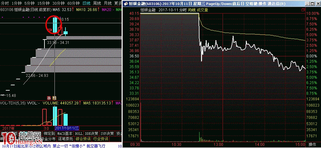Click the 张 marker icon under chart
This screenshot has width=321, height=148.
click(x=49, y=98)
